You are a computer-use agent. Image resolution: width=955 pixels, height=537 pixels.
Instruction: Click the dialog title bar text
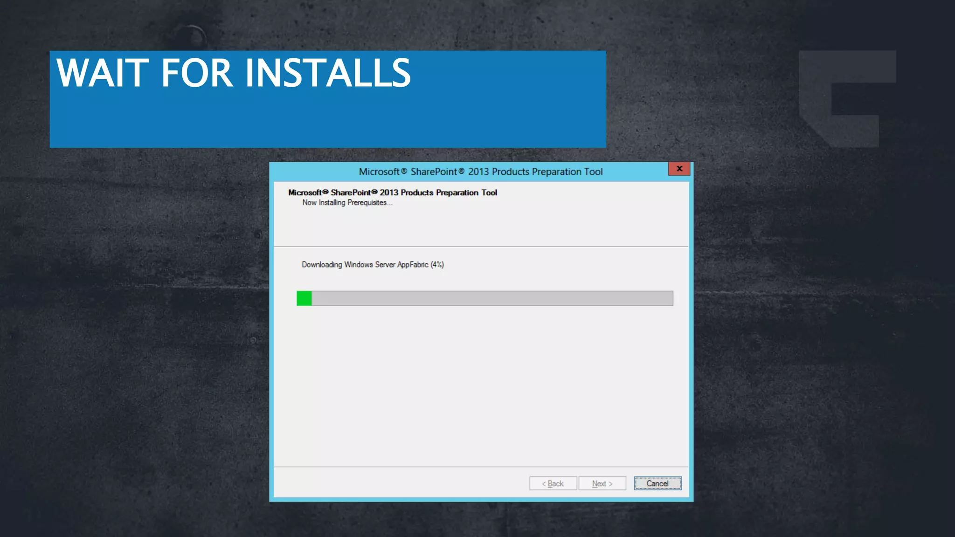click(x=481, y=172)
